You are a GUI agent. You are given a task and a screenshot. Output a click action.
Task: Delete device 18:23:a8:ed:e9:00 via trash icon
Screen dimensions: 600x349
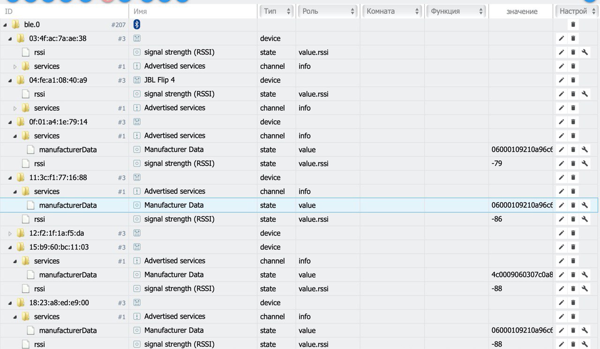(x=573, y=303)
